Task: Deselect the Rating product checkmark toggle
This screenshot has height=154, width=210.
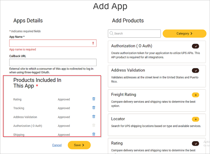Action: coord(195,143)
